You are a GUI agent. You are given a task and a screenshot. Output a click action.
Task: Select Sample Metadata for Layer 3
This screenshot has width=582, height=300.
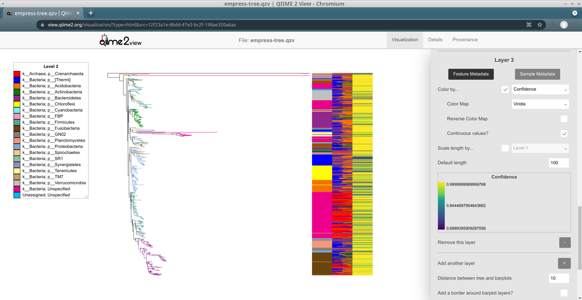pos(537,74)
